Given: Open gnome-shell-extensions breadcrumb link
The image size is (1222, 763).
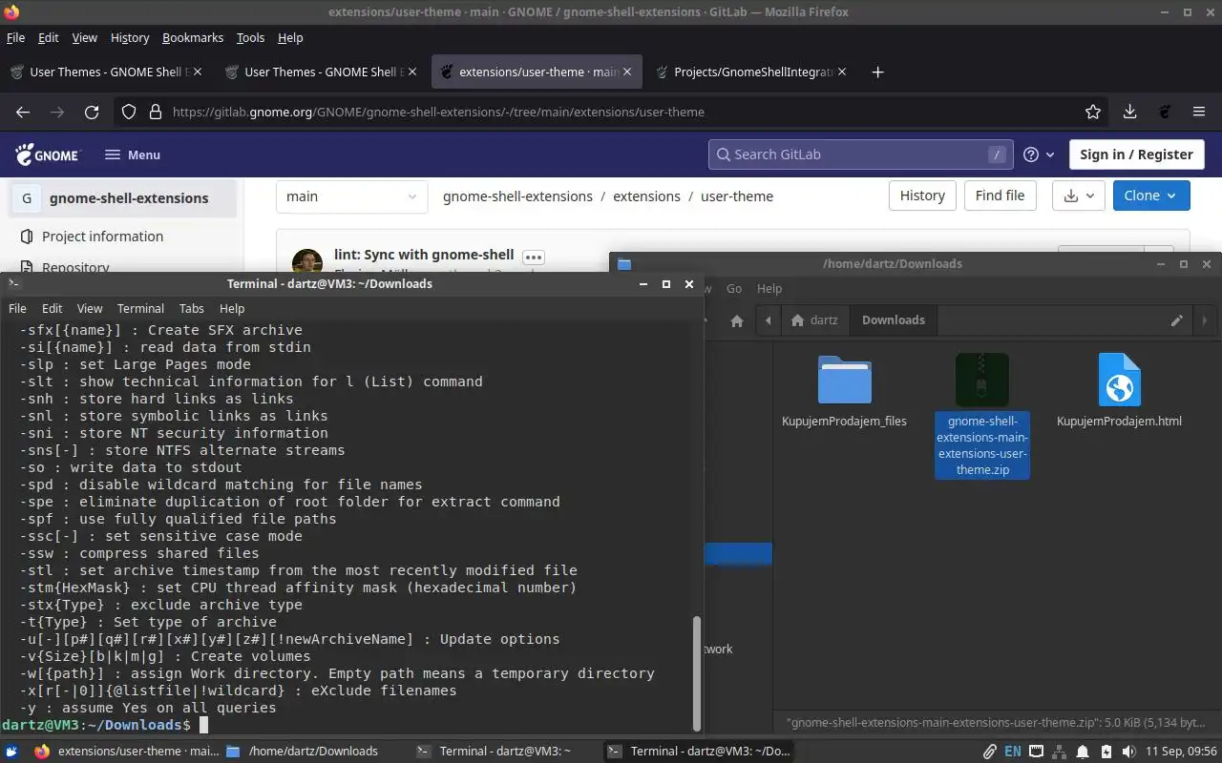Looking at the screenshot, I should (x=517, y=196).
